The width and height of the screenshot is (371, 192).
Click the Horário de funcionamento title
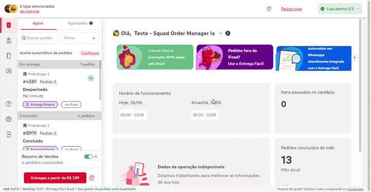tap(145, 93)
